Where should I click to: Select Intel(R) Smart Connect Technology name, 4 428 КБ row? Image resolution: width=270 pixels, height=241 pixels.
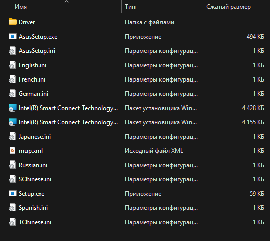[x=68, y=108]
